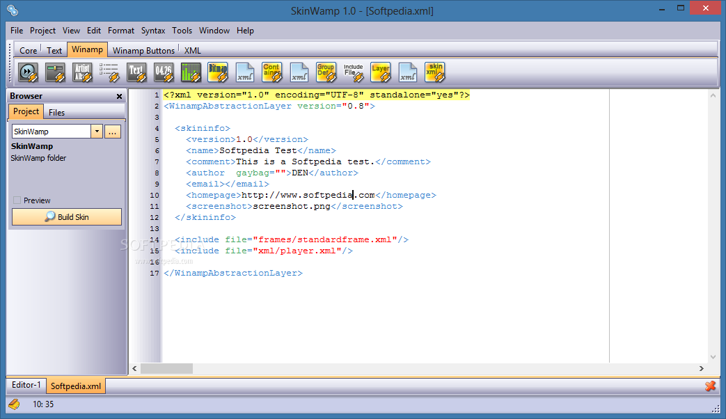Click xml icon between Bitmap and Container
Image resolution: width=726 pixels, height=419 pixels.
point(245,72)
